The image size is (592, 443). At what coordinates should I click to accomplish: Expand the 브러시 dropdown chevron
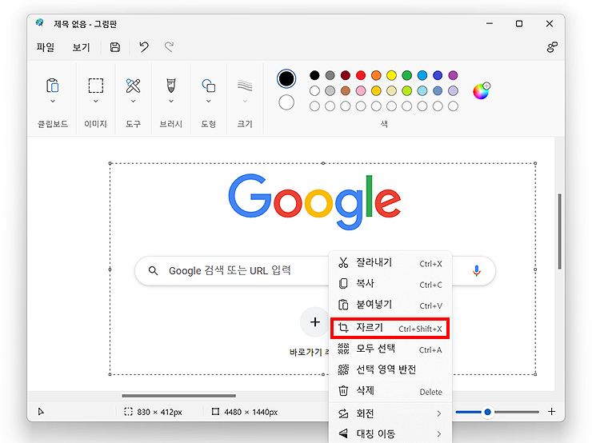point(171,101)
